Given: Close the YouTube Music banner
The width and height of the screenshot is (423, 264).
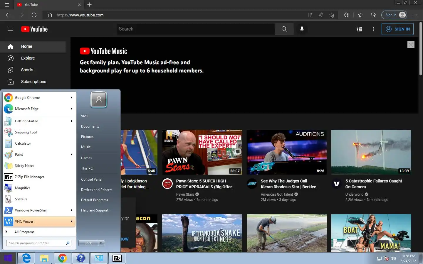Looking at the screenshot, I should [411, 45].
